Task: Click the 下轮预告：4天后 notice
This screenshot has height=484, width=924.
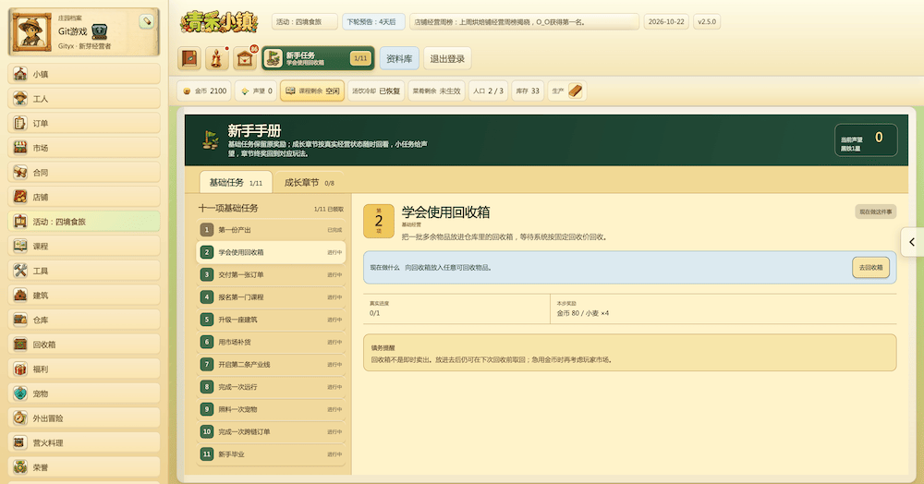Action: coord(371,22)
